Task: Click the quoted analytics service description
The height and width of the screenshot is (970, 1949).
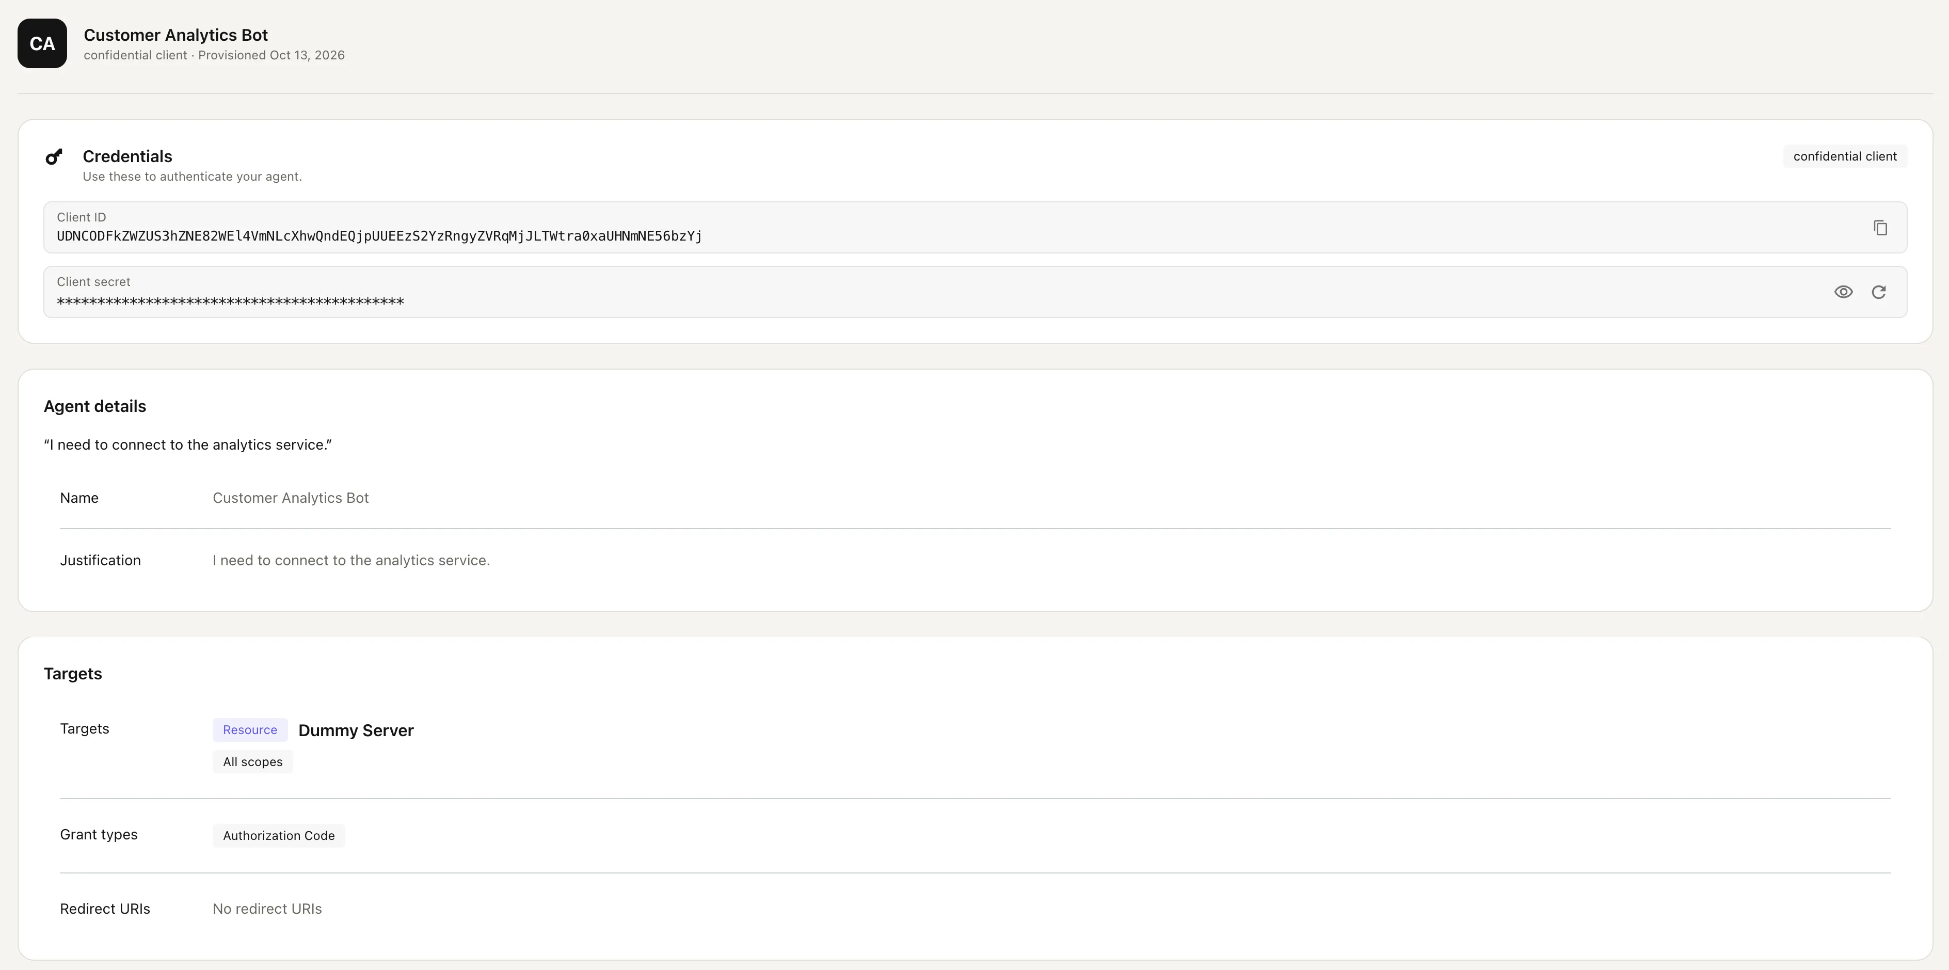Action: [188, 445]
